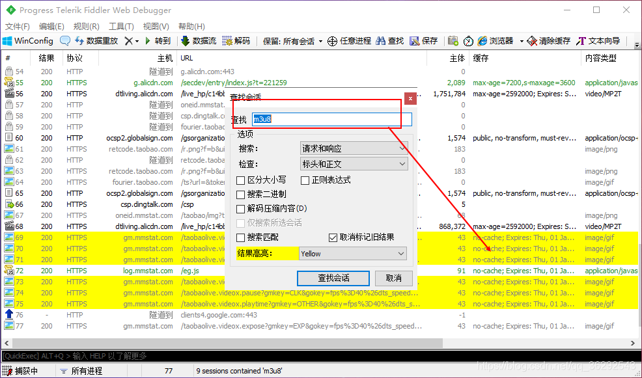This screenshot has width=642, height=378.
Task: Open the 浏览器 dropdown arrow
Action: pos(521,42)
